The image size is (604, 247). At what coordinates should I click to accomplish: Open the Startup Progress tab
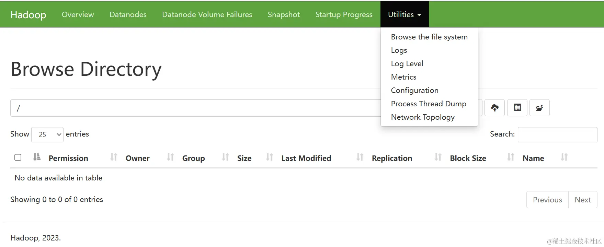coord(344,15)
